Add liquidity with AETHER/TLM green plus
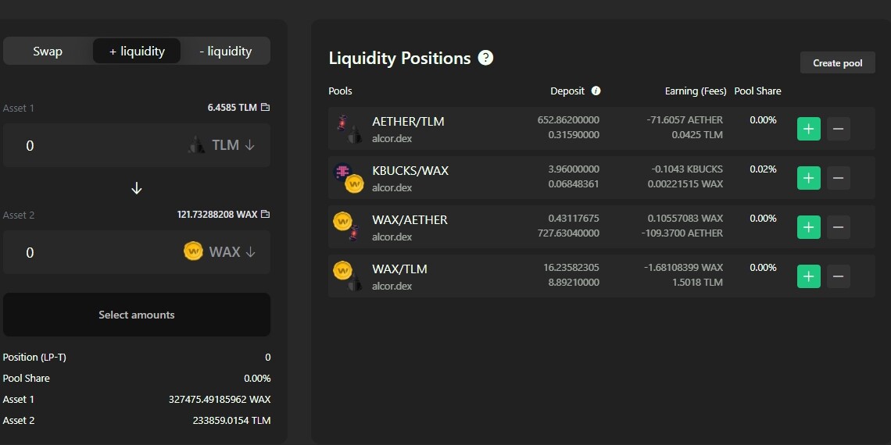The width and height of the screenshot is (891, 445). click(x=809, y=129)
